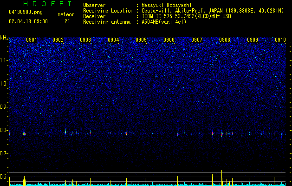Click the Ogata-vill. Akita-Pref. JAPAN location text
The width and height of the screenshot is (292, 186).
(213, 11)
